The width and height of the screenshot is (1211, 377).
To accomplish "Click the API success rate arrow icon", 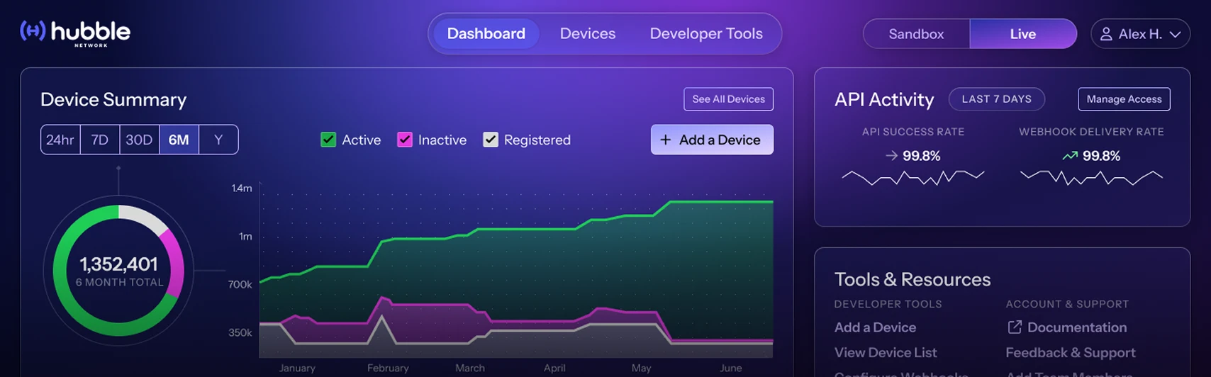I will pos(892,156).
